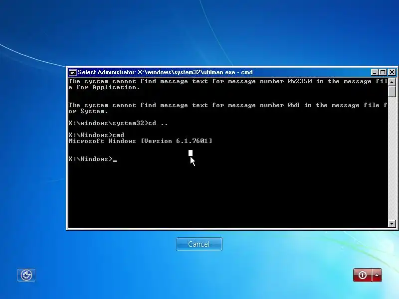Close the command prompt window
The image size is (399, 299).
coord(392,72)
